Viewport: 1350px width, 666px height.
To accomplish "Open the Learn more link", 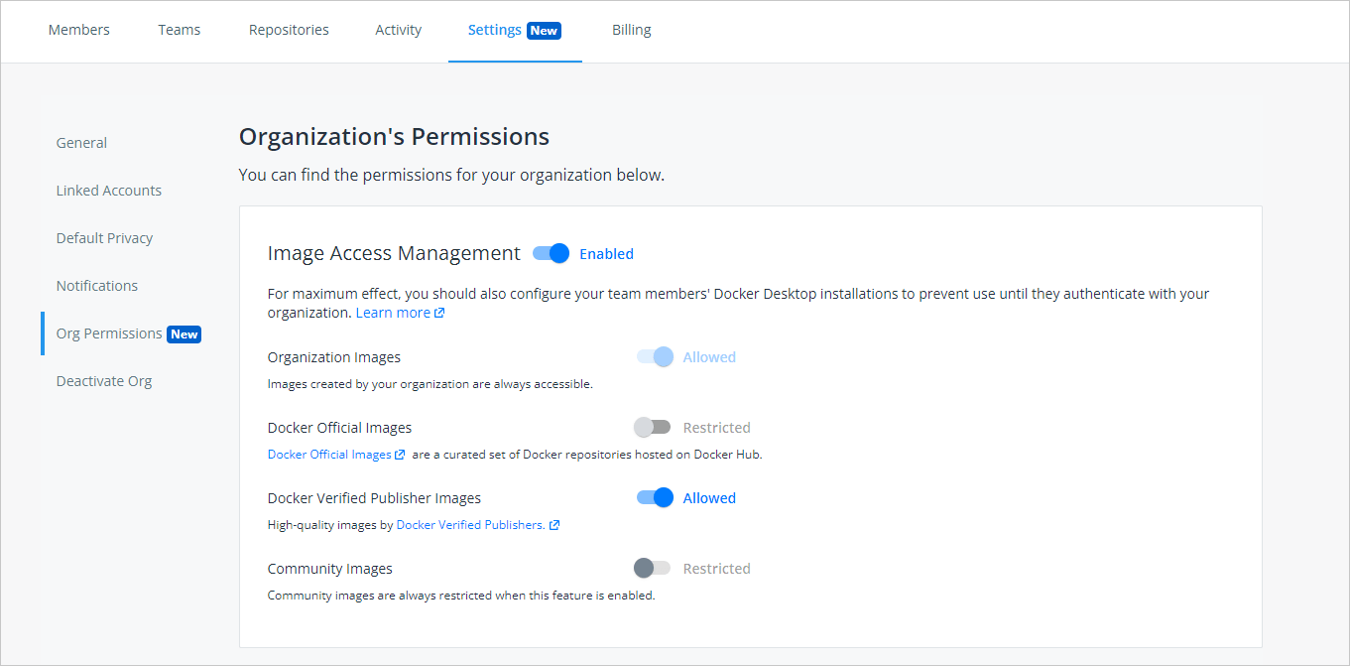I will [x=392, y=312].
